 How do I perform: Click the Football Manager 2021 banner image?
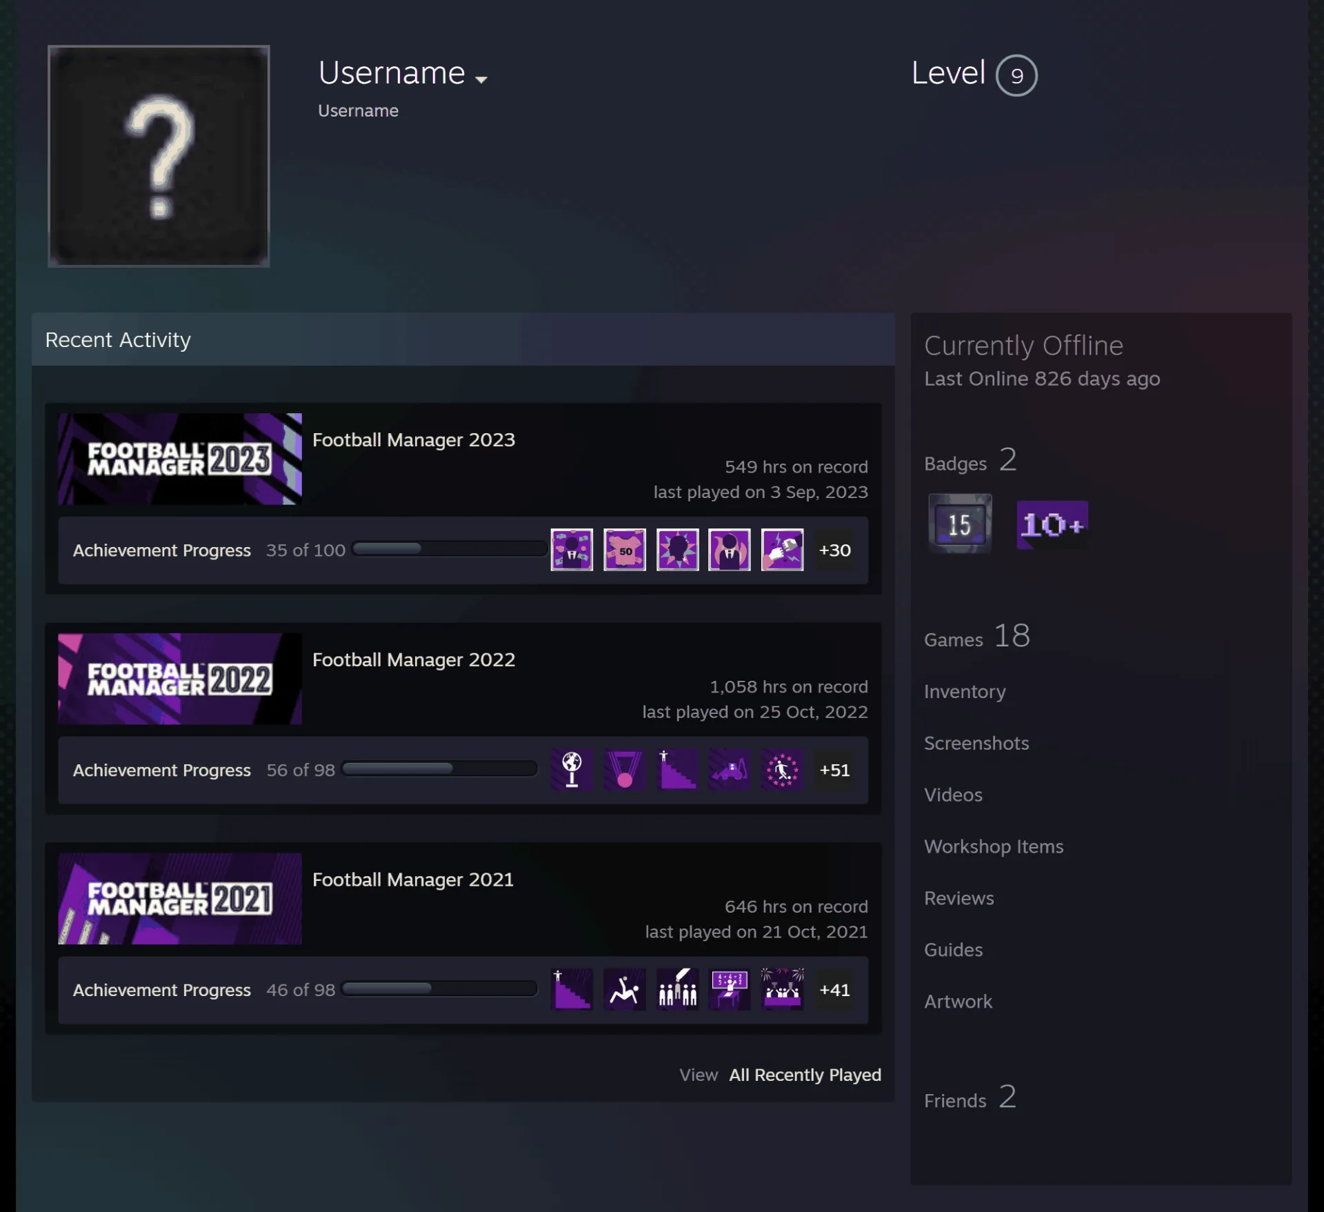tap(180, 899)
